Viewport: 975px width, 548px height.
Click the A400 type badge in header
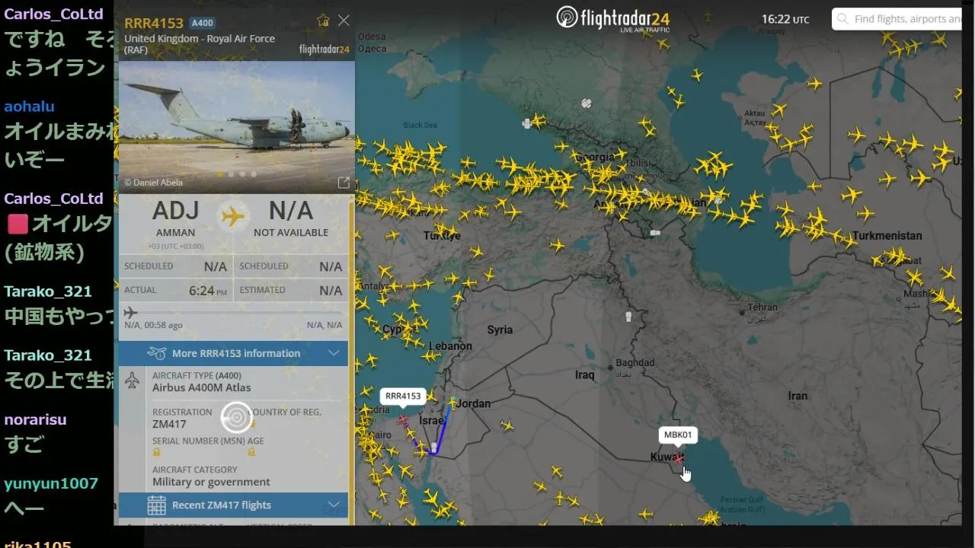[202, 23]
